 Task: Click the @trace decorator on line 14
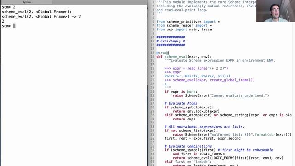click(x=163, y=53)
